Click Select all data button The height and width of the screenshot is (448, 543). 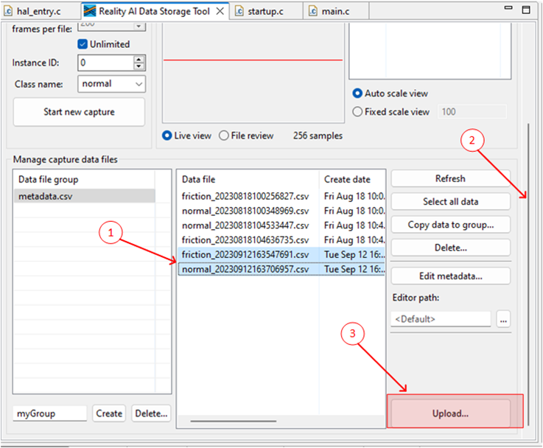(450, 202)
